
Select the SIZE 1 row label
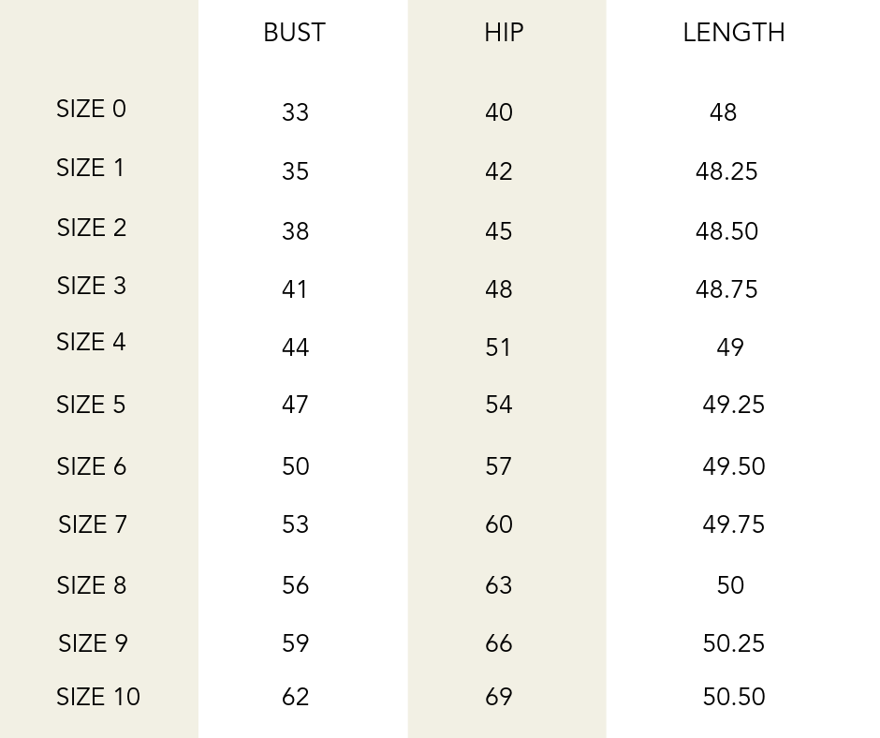[90, 169]
